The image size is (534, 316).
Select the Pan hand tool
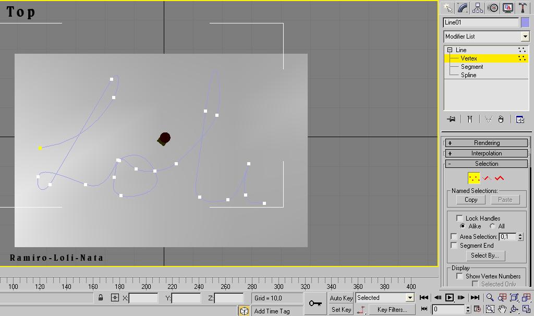coord(502,309)
